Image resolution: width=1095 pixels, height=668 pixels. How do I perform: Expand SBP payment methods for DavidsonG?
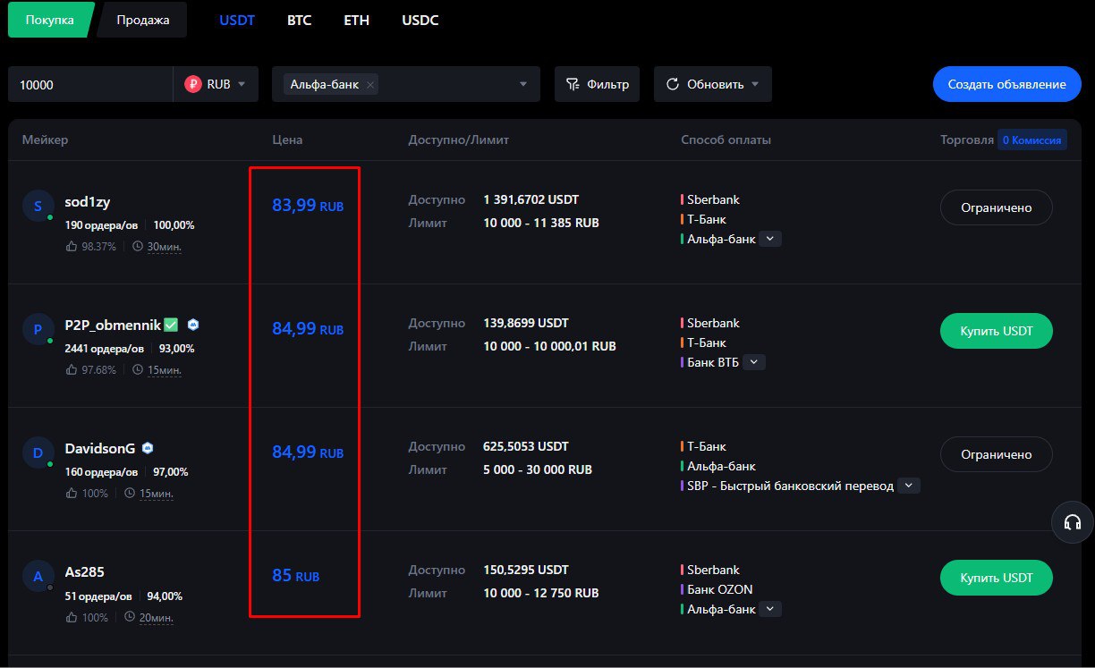(909, 486)
